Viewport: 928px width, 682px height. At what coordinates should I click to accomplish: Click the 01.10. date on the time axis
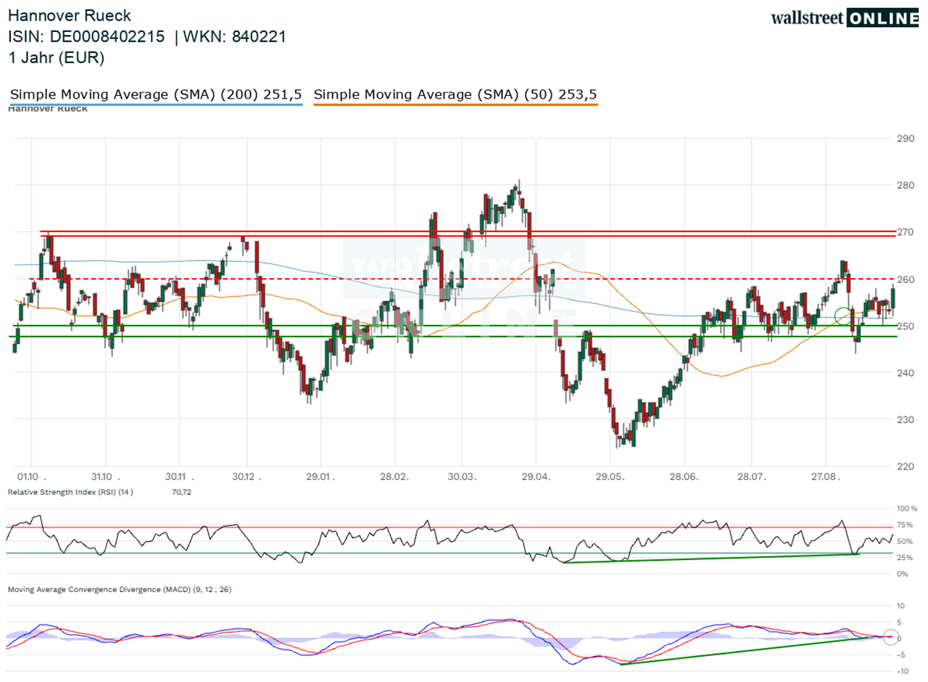pos(33,477)
